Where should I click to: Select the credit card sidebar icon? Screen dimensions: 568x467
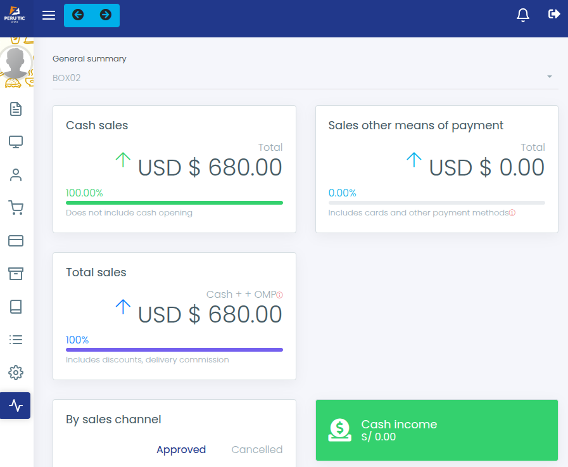click(x=16, y=241)
